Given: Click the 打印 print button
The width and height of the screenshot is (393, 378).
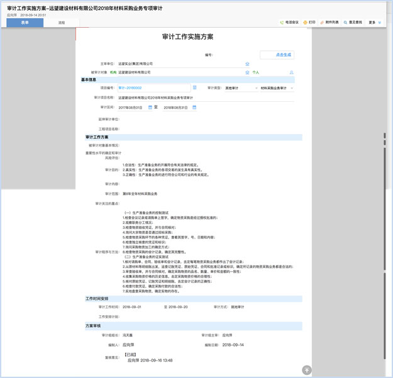Looking at the screenshot, I should pyautogui.click(x=309, y=22).
